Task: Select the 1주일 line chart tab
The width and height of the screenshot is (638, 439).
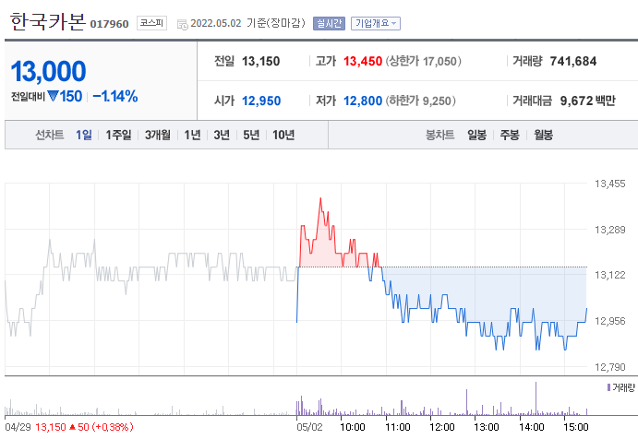Action: (118, 135)
